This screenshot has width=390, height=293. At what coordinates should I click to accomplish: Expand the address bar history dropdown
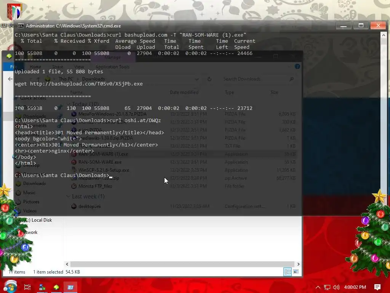tap(197, 79)
